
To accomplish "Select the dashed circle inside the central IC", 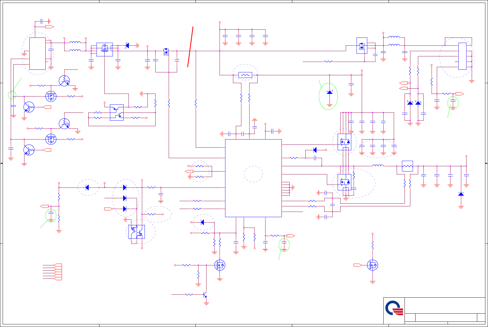I will tap(253, 174).
